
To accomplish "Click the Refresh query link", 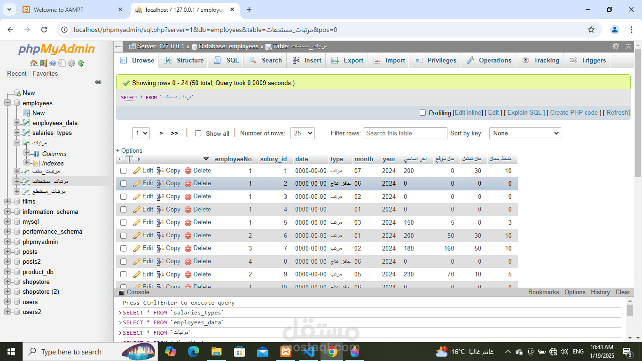I will pos(617,113).
